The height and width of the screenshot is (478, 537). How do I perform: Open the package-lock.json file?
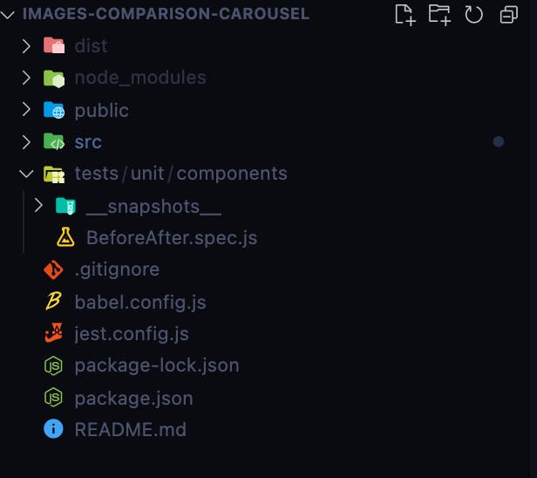coord(157,365)
